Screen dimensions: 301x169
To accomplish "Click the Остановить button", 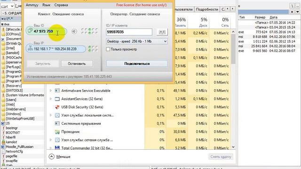I will point(77,64).
